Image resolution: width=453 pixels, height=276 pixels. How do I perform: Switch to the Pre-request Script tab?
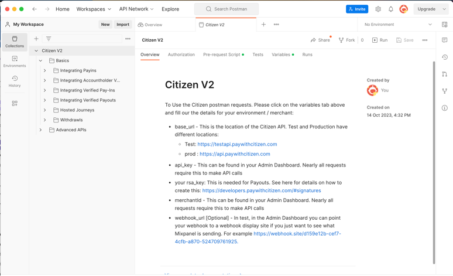pyautogui.click(x=224, y=54)
